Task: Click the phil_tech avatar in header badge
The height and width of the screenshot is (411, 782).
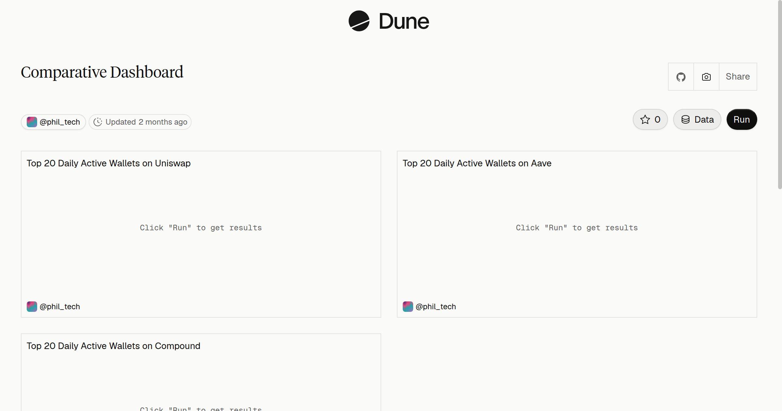Action: click(x=32, y=122)
